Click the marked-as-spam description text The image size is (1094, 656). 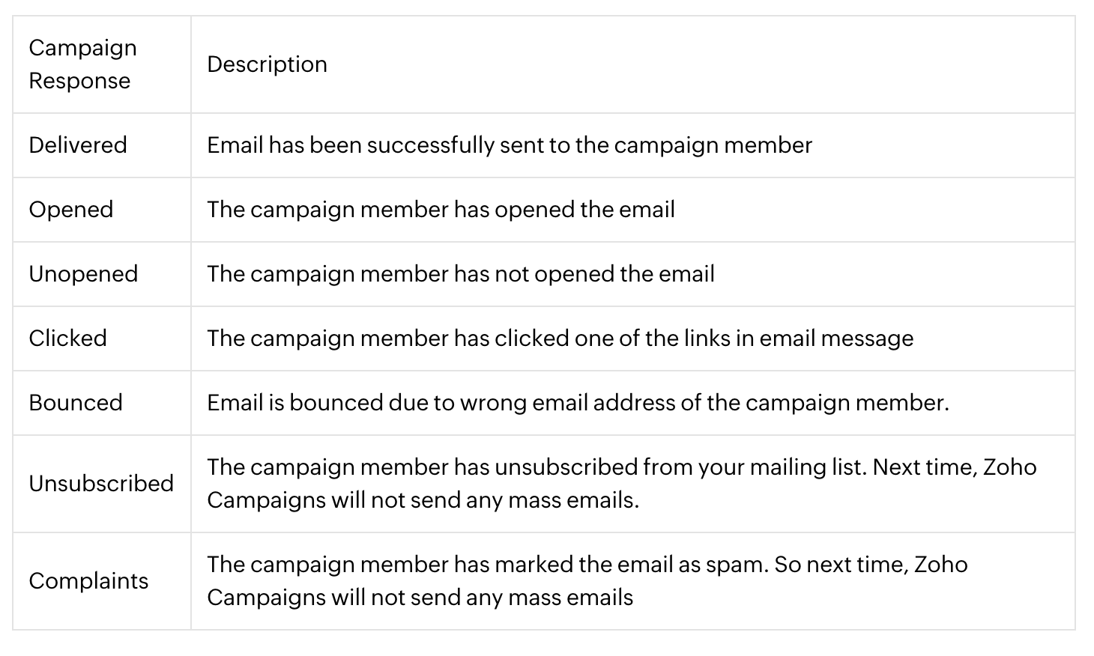[487, 565]
